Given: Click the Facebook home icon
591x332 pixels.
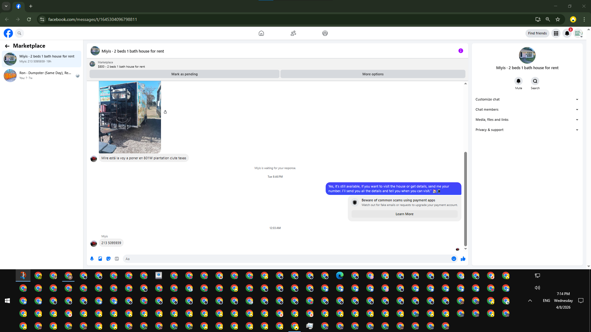Looking at the screenshot, I should 261,33.
